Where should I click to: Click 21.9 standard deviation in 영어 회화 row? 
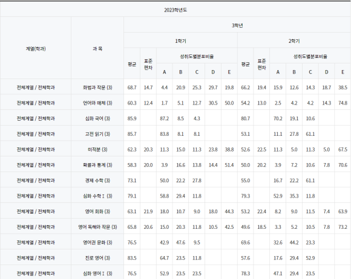pos(148,211)
